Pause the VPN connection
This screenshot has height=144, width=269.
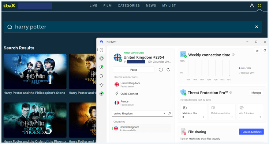coord(134,70)
